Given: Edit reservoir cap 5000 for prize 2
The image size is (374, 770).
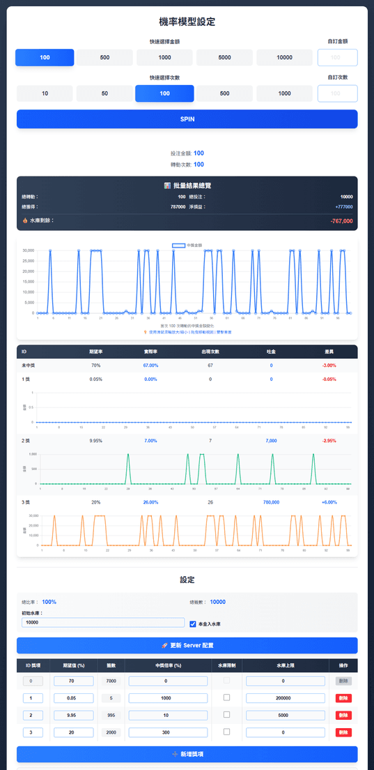Looking at the screenshot, I should (x=286, y=715).
